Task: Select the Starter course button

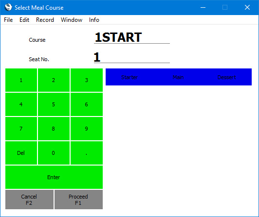Action: click(129, 77)
